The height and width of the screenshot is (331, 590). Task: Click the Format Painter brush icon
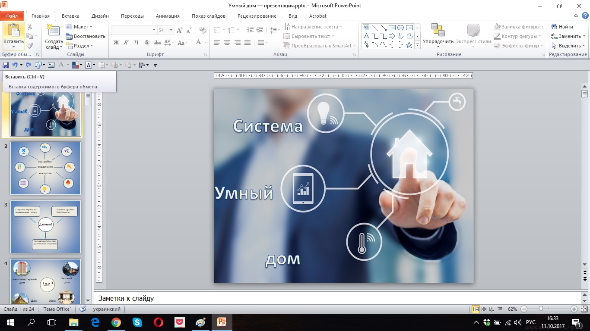pos(29,45)
